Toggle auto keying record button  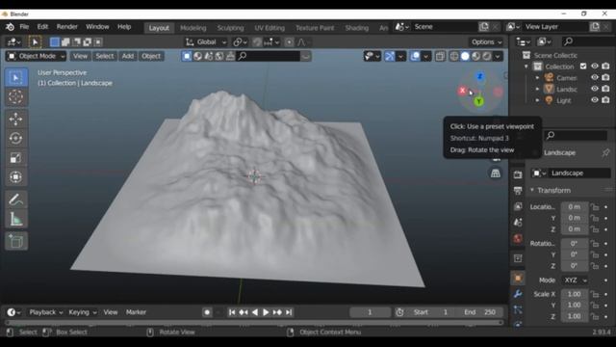[x=207, y=312]
